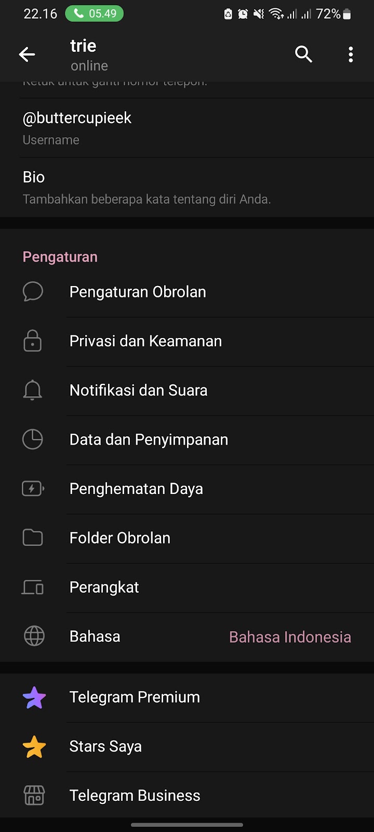Tap the pie chart data icon
Viewport: 374px width, 832px height.
33,439
